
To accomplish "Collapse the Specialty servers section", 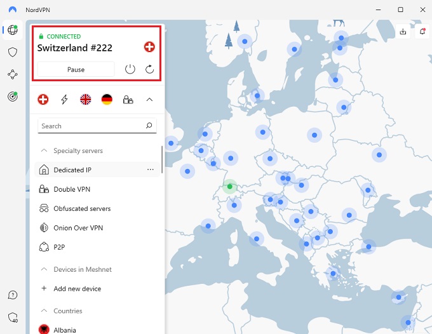I will click(44, 150).
